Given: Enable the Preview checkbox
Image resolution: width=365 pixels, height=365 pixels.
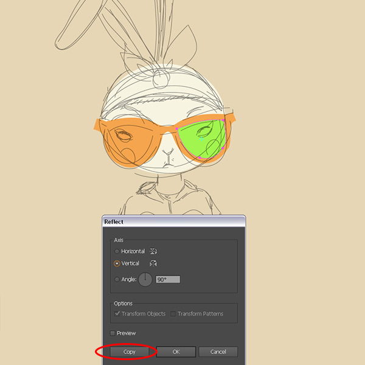Looking at the screenshot, I should click(113, 333).
